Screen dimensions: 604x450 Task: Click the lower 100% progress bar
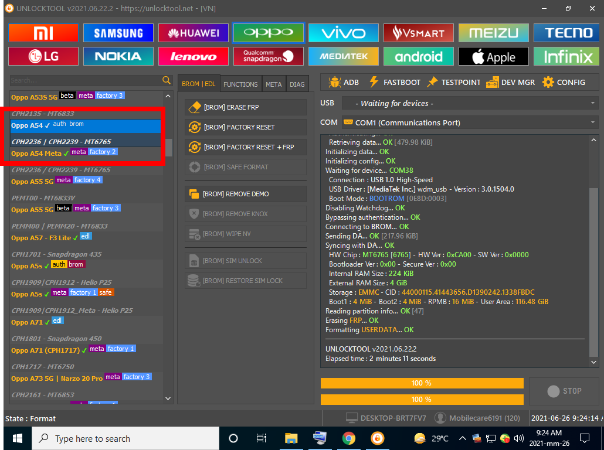[x=422, y=400]
